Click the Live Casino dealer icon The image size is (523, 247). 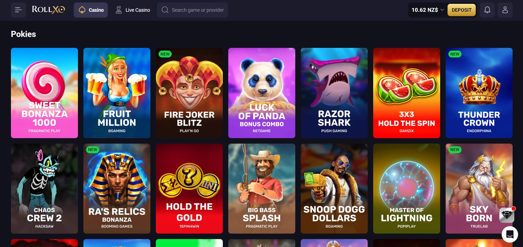[x=119, y=10]
